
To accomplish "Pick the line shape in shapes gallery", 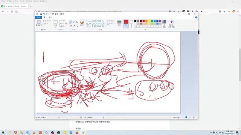I will pos(87,21).
